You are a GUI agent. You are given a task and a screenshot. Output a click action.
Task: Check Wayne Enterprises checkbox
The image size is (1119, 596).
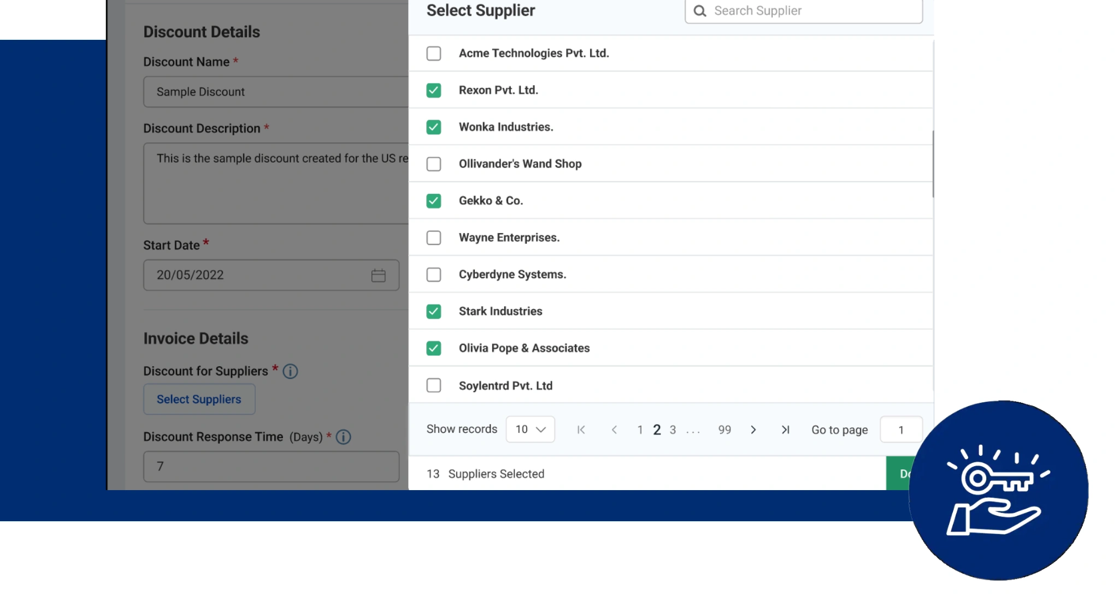point(434,238)
